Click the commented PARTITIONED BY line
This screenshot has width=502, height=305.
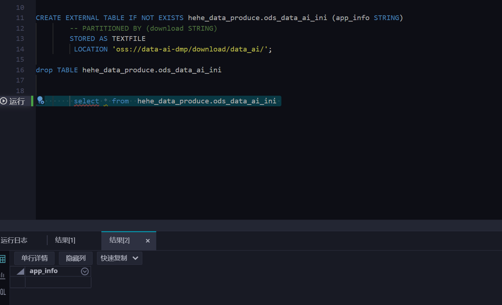(x=143, y=28)
